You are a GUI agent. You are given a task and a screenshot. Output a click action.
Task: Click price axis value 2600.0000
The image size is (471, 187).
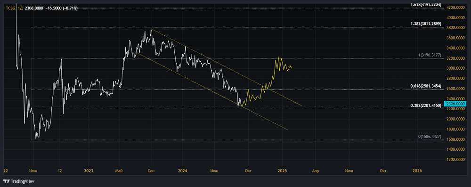tap(455, 89)
